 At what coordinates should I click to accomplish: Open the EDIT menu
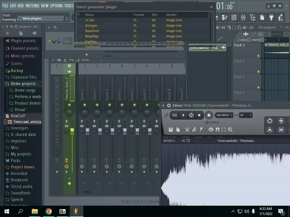(x=13, y=6)
